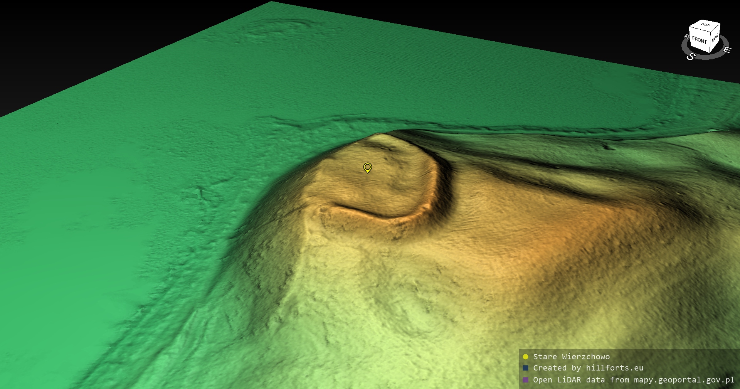Click the S compass letter
The width and height of the screenshot is (740, 389).
(x=691, y=57)
